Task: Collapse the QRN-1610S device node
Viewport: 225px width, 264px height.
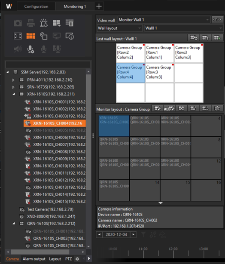Action: click(14, 224)
